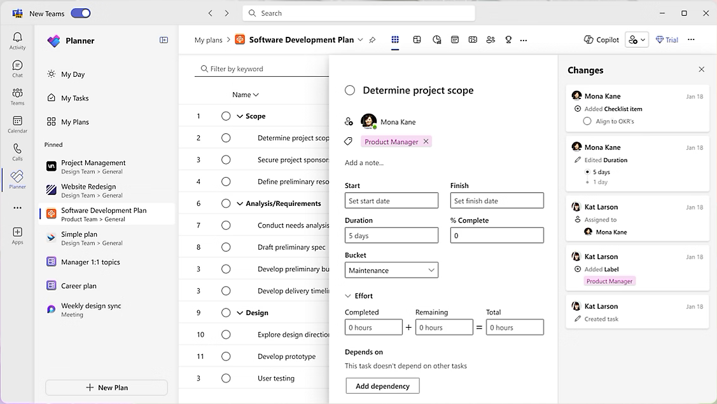Open the Bucket dropdown showing Maintenance
This screenshot has height=404, width=717.
point(391,270)
